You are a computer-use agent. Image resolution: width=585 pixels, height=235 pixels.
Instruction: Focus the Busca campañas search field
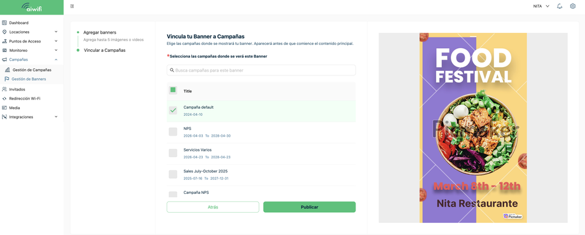pos(261,70)
